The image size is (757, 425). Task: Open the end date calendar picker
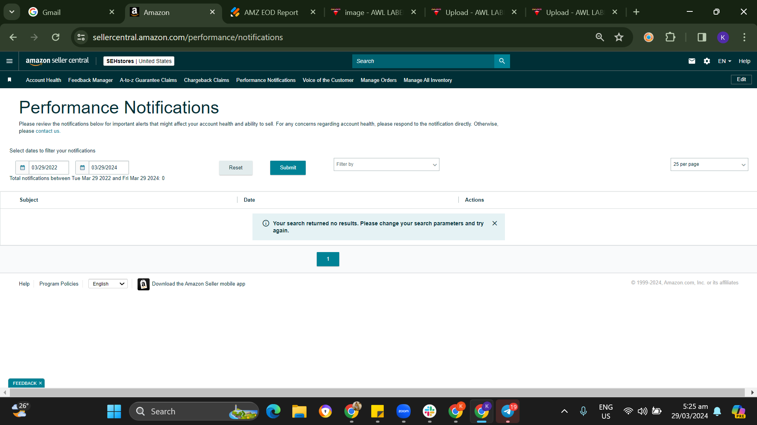tap(82, 167)
